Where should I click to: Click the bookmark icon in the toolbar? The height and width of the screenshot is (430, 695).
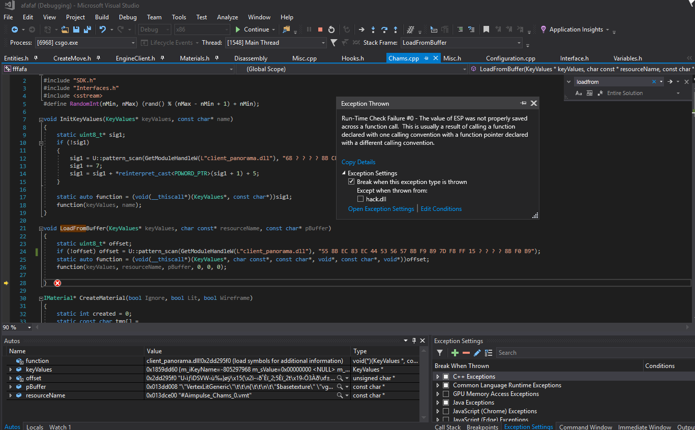coord(486,29)
